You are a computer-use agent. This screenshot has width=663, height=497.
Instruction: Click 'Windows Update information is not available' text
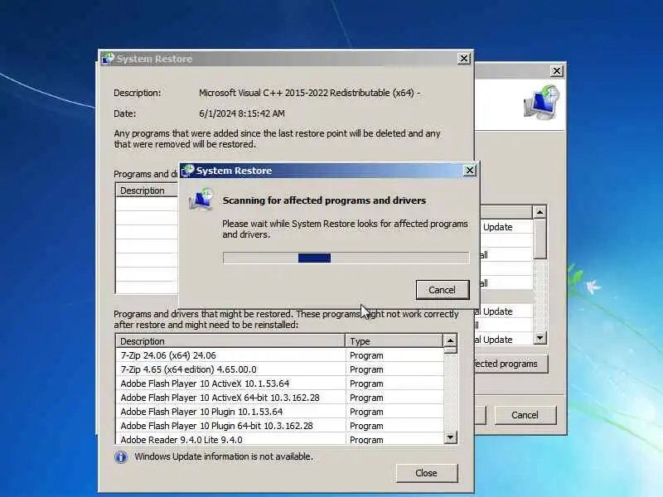[224, 457]
